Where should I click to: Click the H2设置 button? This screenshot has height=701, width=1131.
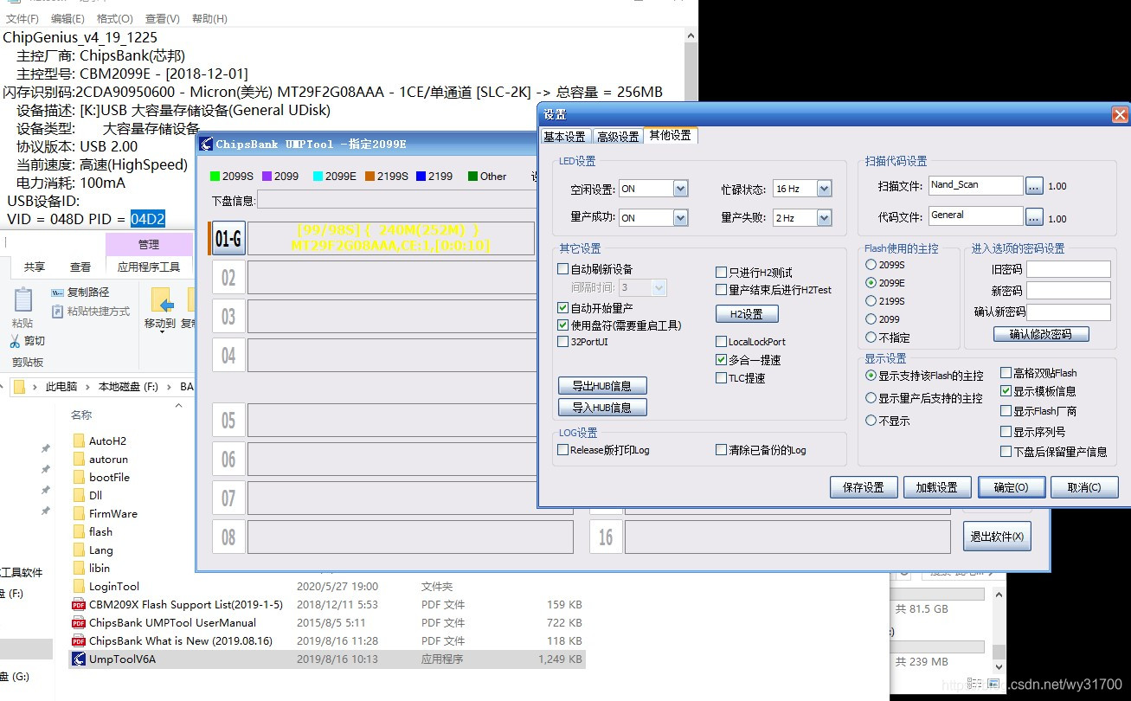click(x=747, y=314)
